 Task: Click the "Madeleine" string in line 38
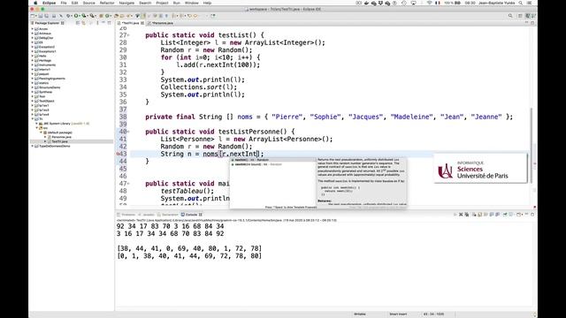pyautogui.click(x=411, y=117)
